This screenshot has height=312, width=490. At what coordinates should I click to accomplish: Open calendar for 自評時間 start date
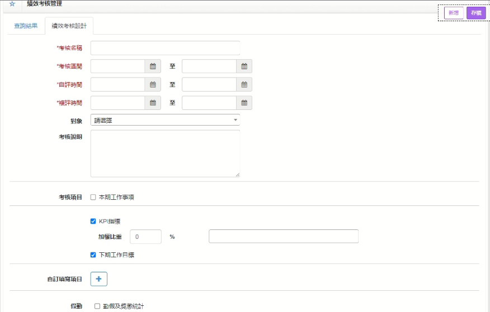(x=153, y=85)
